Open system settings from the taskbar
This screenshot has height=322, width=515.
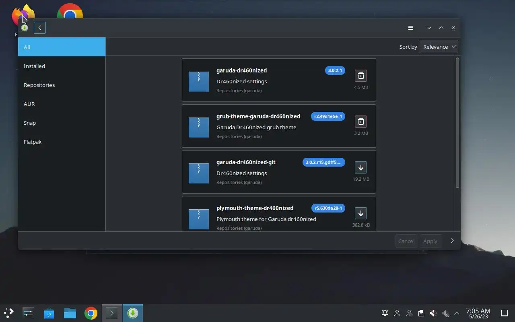point(28,313)
